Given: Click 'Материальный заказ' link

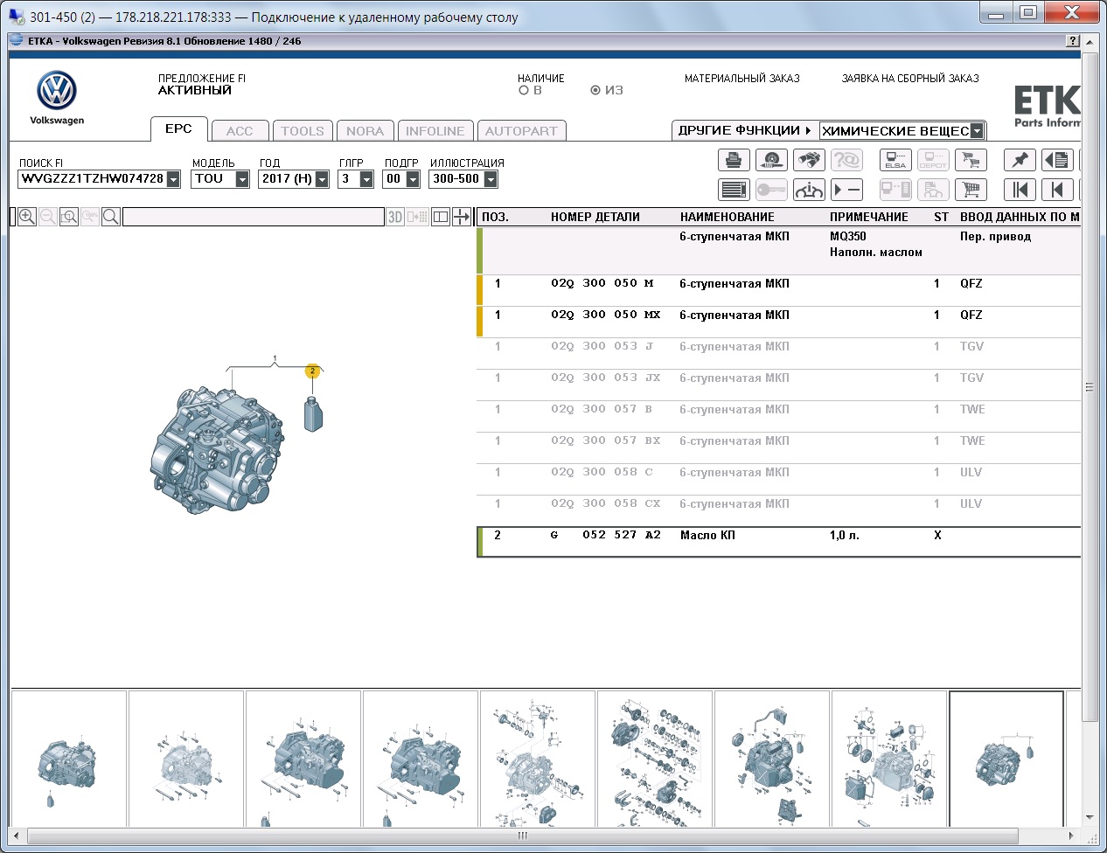Looking at the screenshot, I should click(x=742, y=79).
